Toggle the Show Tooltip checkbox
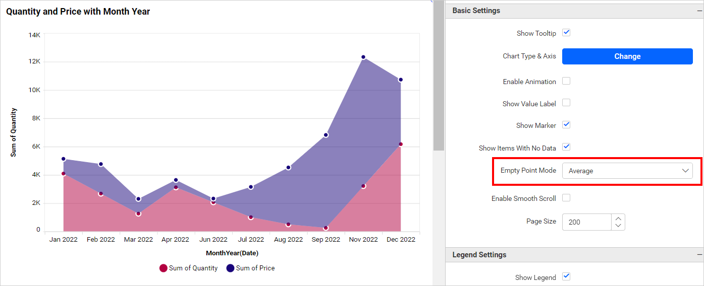Screen dimensions: 704x286 (x=566, y=33)
